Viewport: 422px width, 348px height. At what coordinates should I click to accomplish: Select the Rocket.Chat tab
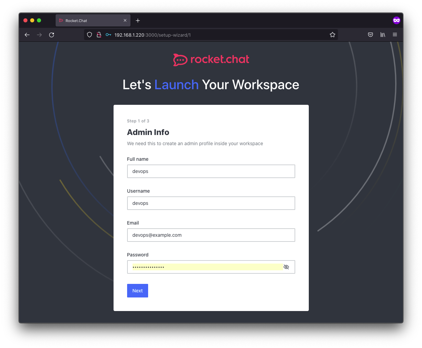[88, 21]
